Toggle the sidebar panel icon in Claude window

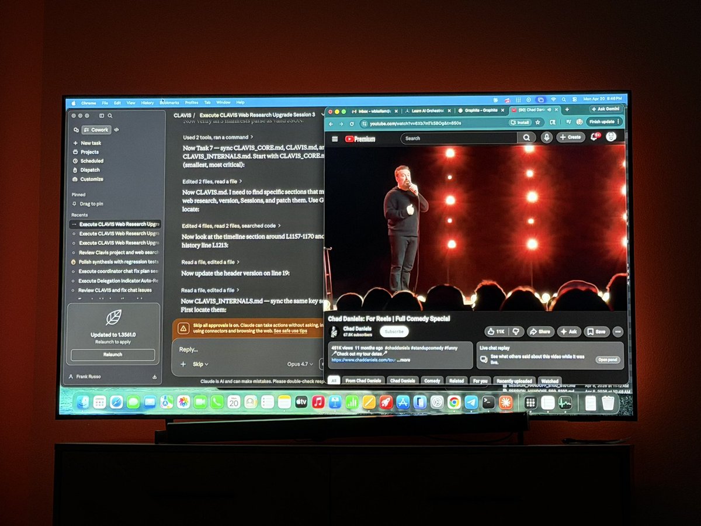tap(102, 116)
